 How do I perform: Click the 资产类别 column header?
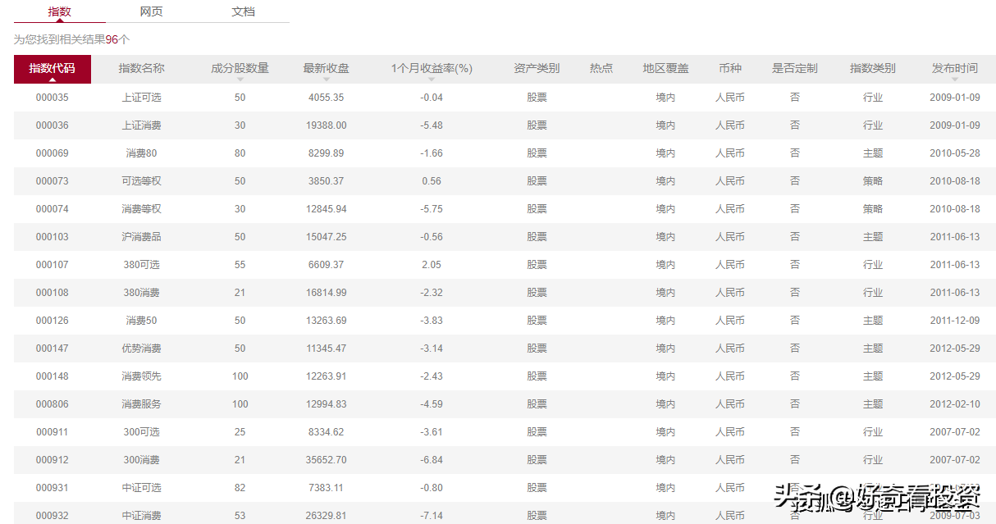[x=537, y=68]
